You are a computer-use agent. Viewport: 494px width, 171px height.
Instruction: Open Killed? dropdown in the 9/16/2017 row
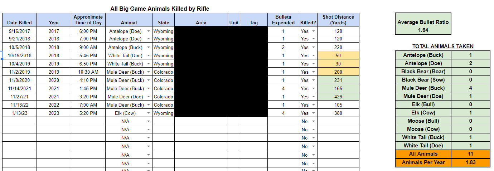pyautogui.click(x=314, y=31)
